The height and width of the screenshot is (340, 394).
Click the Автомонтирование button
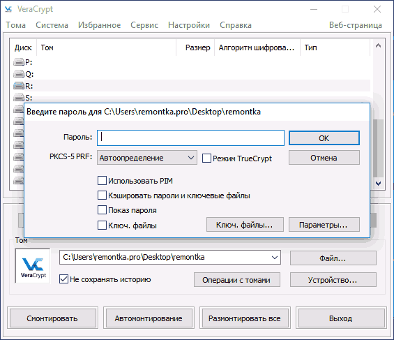(x=149, y=318)
